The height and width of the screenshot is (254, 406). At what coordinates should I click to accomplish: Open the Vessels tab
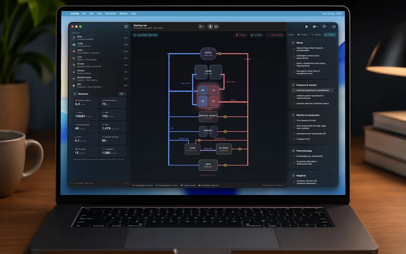click(316, 35)
